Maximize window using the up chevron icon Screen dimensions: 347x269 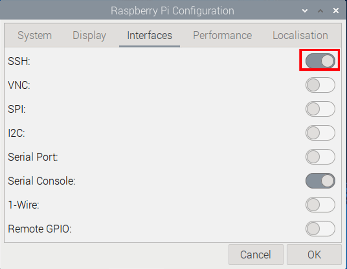(320, 11)
